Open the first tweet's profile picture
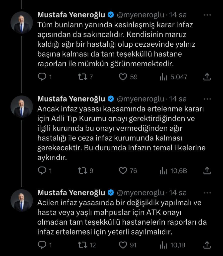This screenshot has height=256, width=223. 22,22
